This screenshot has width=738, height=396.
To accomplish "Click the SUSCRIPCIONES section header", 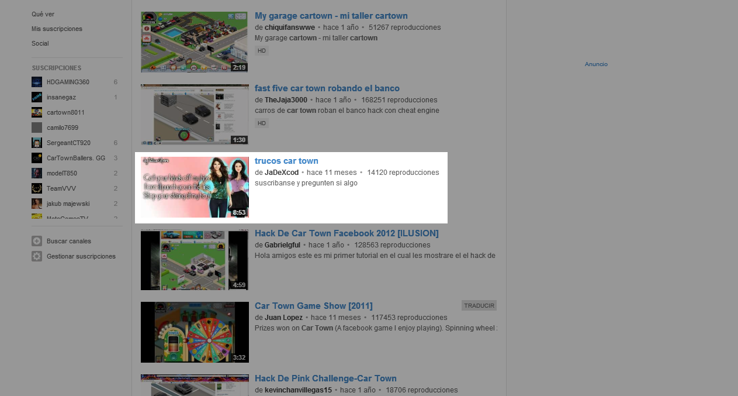I will 57,68.
